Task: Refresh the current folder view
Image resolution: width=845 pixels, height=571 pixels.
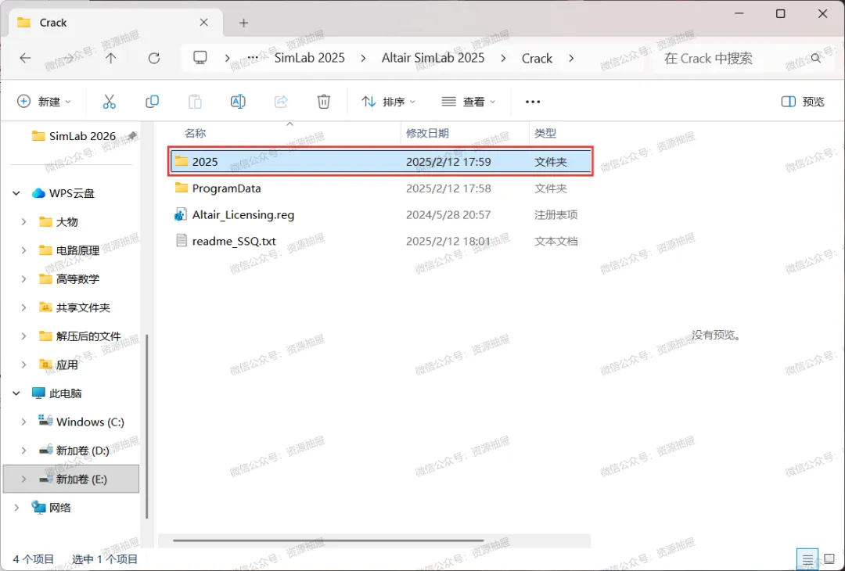Action: coord(154,58)
